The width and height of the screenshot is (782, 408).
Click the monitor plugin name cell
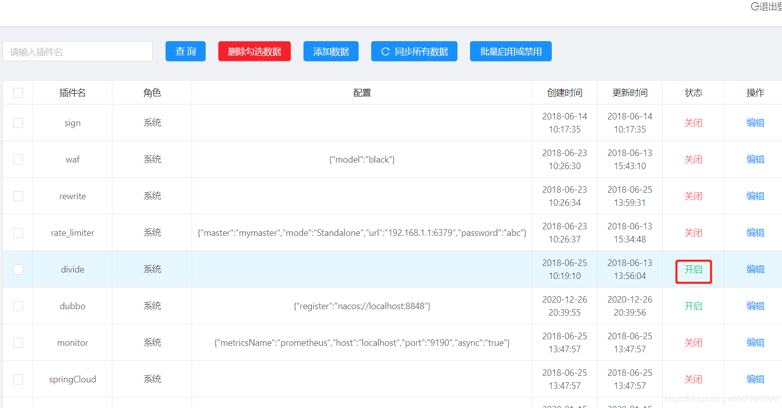coord(73,343)
